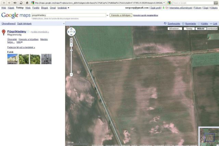Image resolution: width=219 pixels, height=146 pixels.
Task: Click Keresés a közelben link
Action: point(28,39)
